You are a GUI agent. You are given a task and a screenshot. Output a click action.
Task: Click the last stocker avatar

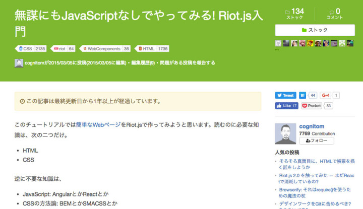[x=350, y=43]
